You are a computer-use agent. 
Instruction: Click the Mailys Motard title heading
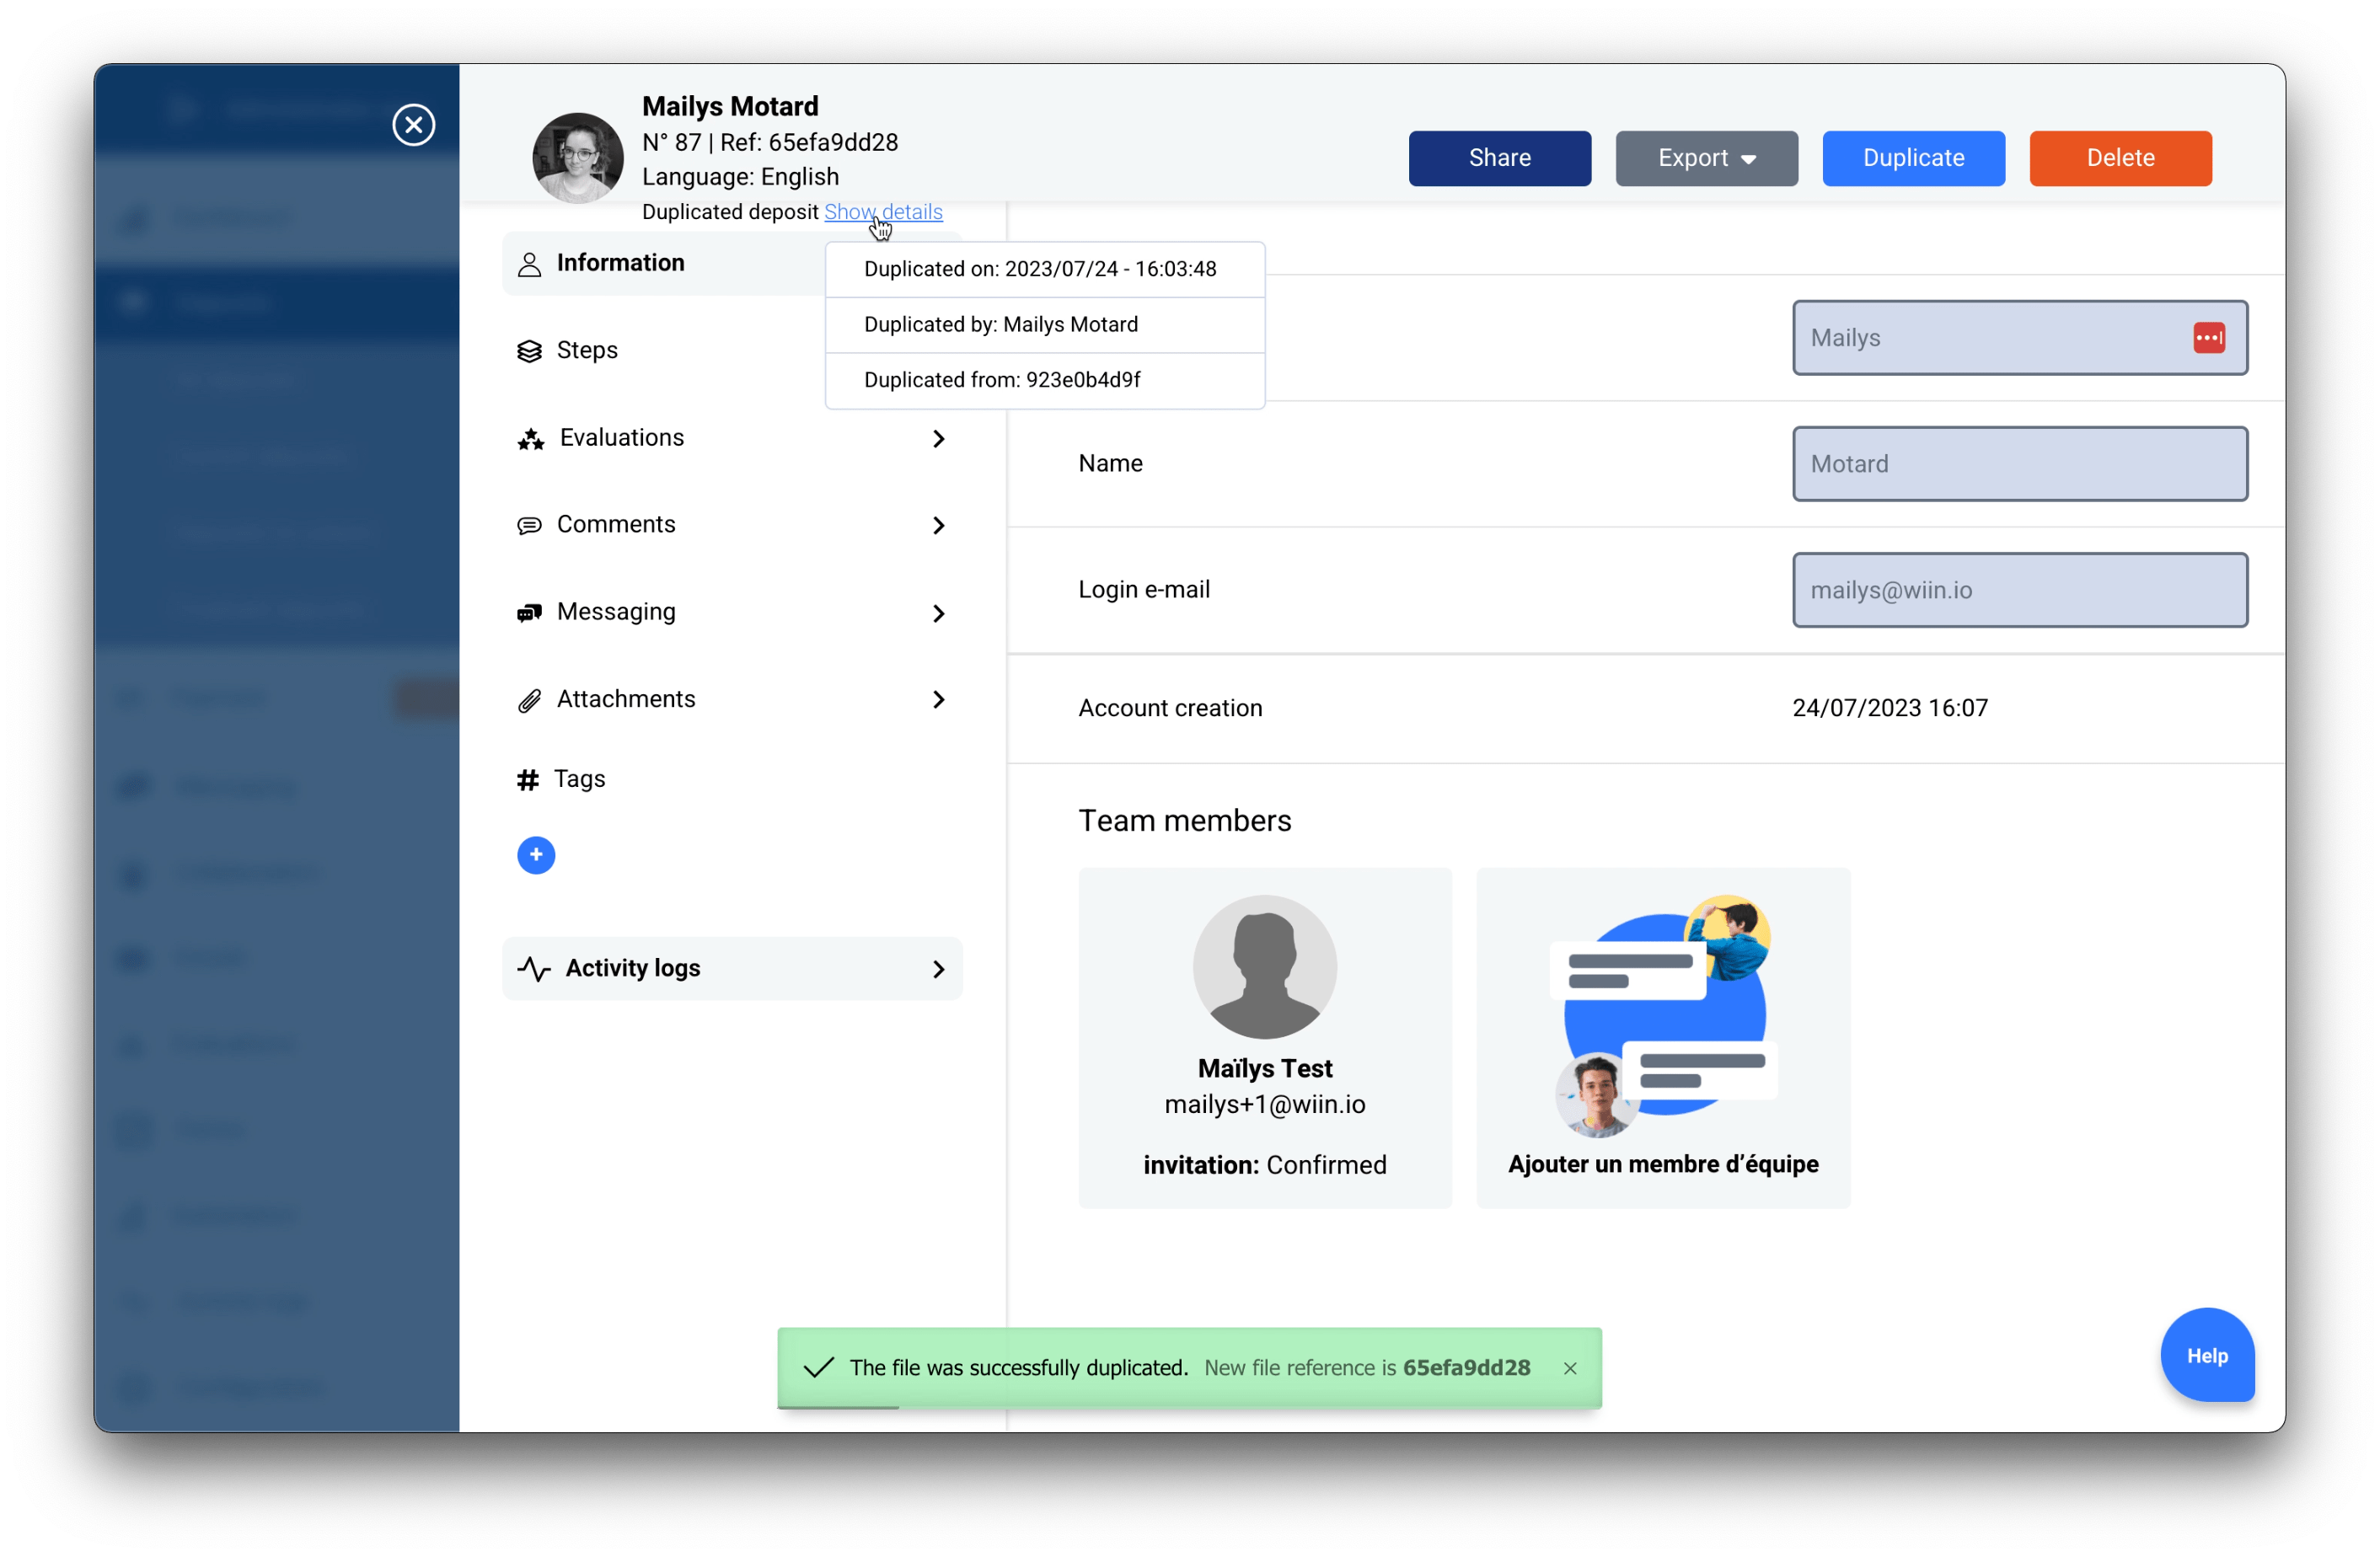[x=729, y=106]
